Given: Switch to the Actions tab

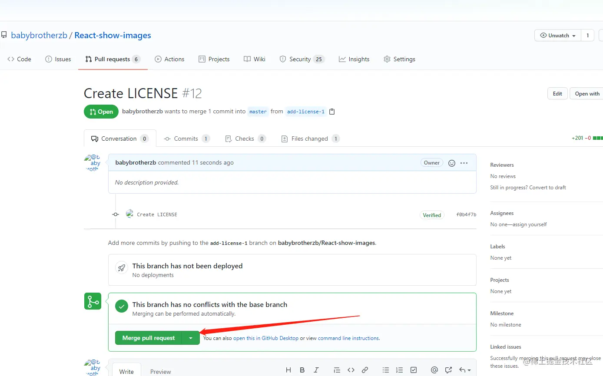Looking at the screenshot, I should click(169, 59).
